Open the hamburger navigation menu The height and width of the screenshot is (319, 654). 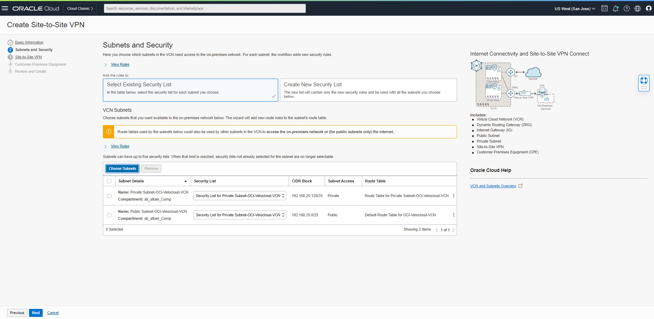coord(5,8)
